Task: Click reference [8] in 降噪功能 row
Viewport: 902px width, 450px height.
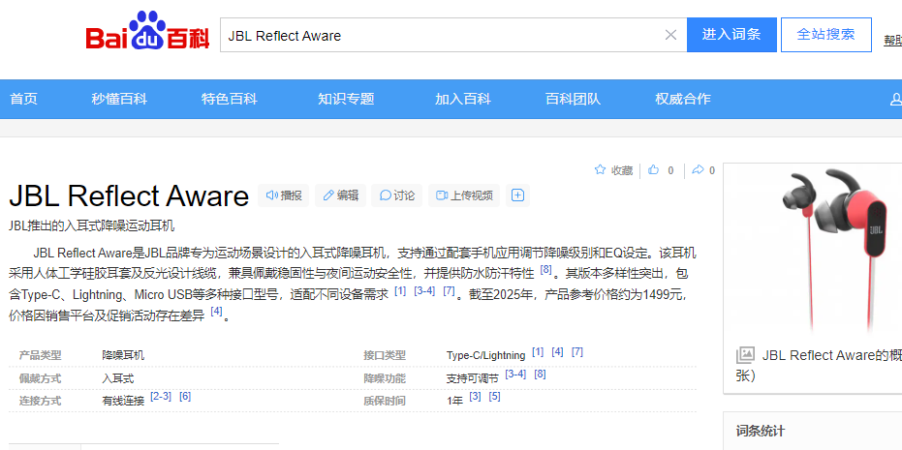Action: coord(541,375)
